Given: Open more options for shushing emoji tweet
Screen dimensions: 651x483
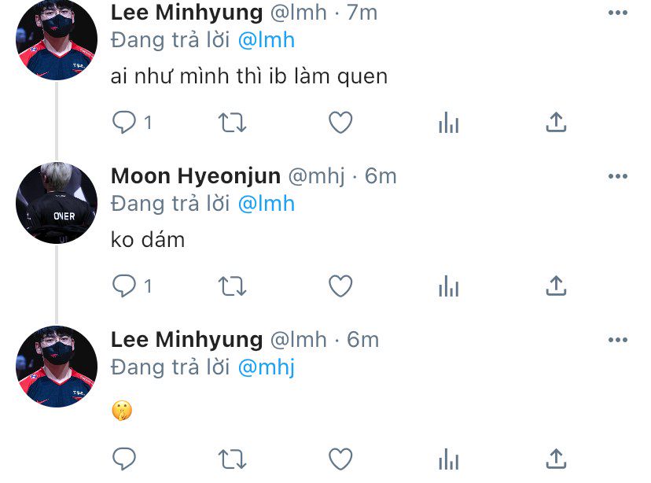Looking at the screenshot, I should (x=618, y=340).
